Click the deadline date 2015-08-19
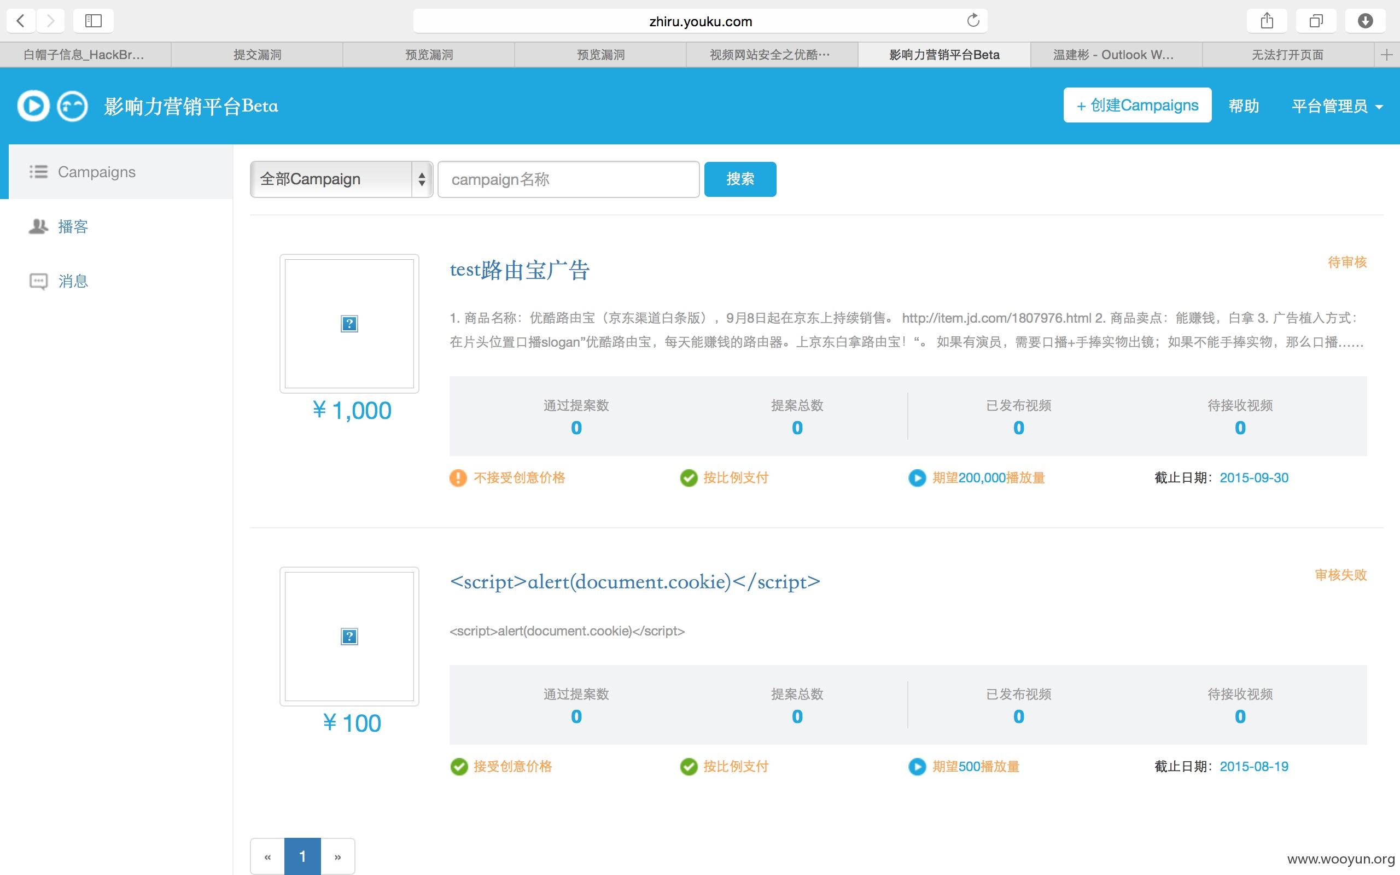The image size is (1400, 875). point(1253,767)
